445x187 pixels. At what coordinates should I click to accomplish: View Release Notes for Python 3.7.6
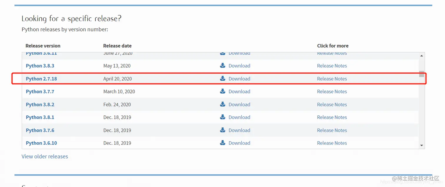(x=332, y=130)
